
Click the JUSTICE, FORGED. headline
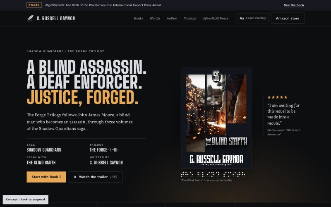(x=82, y=97)
